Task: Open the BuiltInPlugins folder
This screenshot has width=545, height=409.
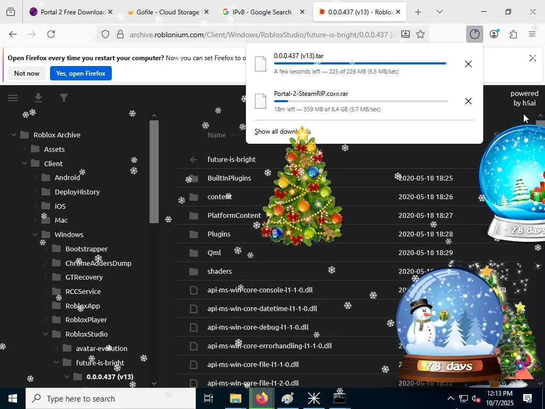Action: point(229,178)
